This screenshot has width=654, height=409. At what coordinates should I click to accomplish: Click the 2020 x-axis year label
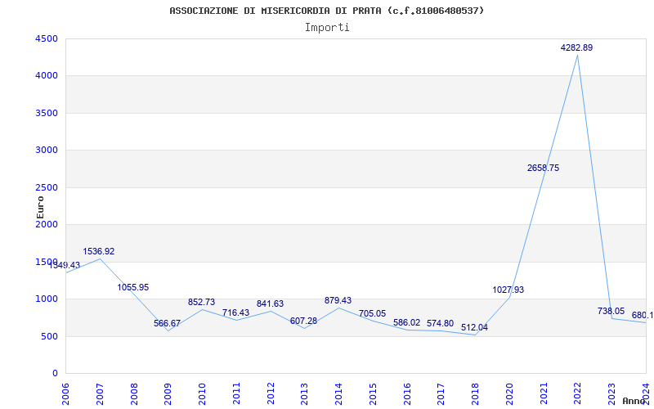pyautogui.click(x=509, y=394)
